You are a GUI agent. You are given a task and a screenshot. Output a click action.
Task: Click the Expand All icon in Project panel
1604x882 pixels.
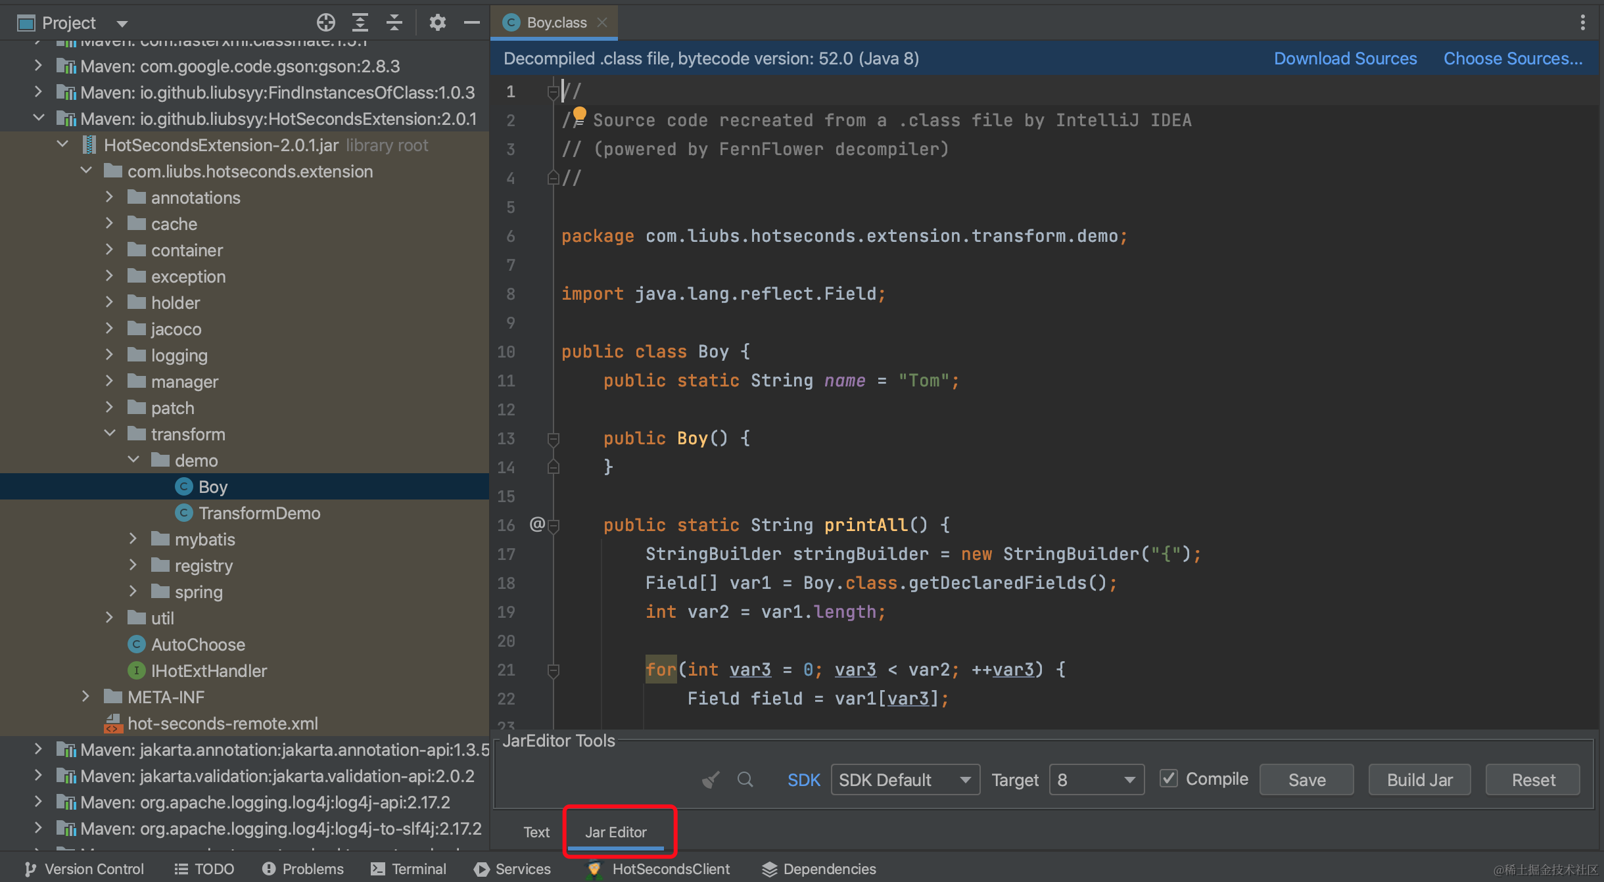coord(360,23)
